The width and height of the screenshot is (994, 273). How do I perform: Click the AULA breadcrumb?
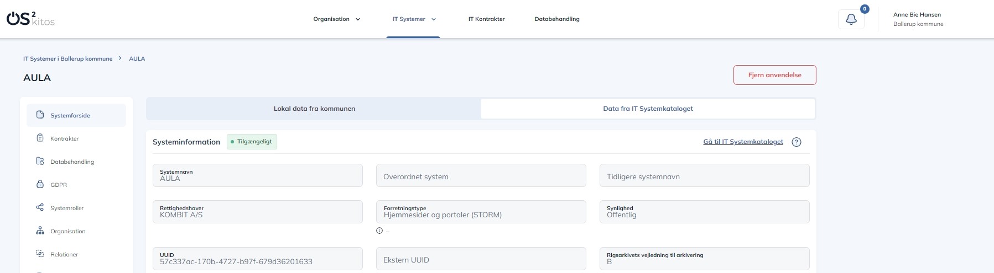coord(137,58)
